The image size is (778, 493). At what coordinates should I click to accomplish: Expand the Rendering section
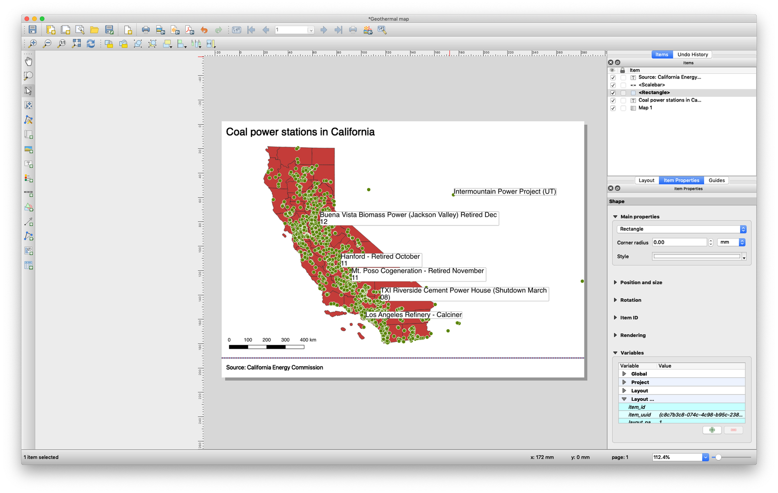[x=615, y=335]
